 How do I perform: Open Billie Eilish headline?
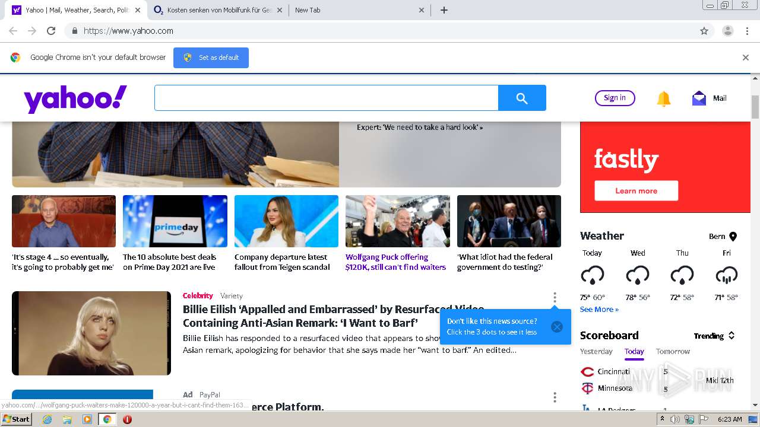333,316
